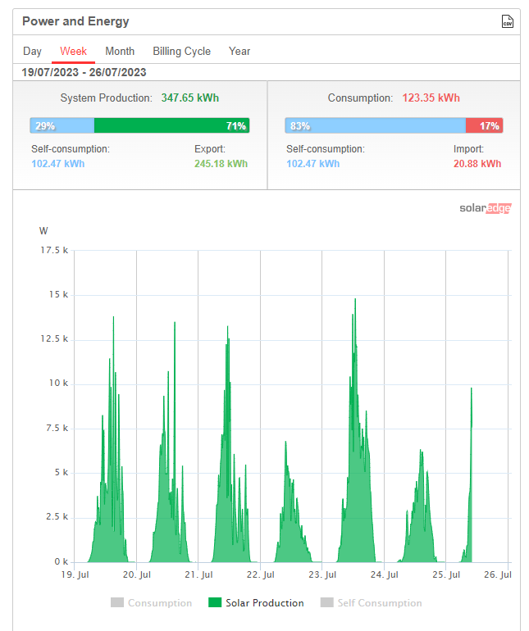Viewport: 529px width, 631px height.
Task: Click the 17% import bar segment
Action: [484, 125]
